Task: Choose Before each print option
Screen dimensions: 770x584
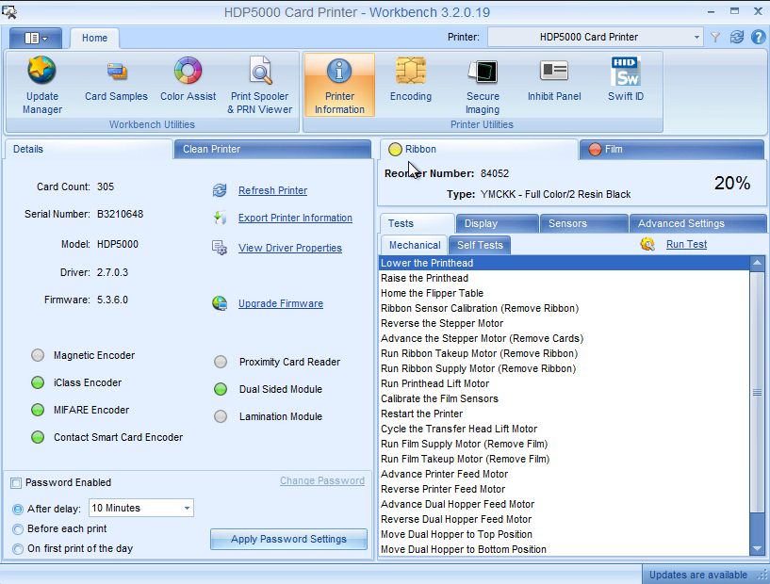Action: point(18,529)
